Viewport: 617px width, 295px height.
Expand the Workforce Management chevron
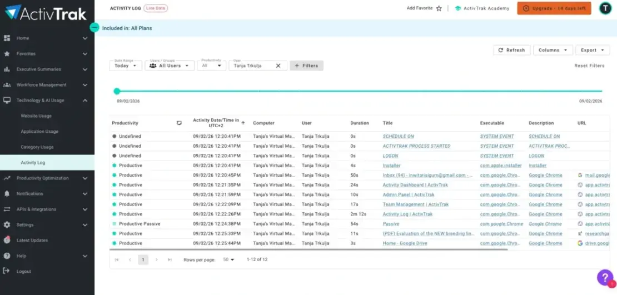point(85,85)
